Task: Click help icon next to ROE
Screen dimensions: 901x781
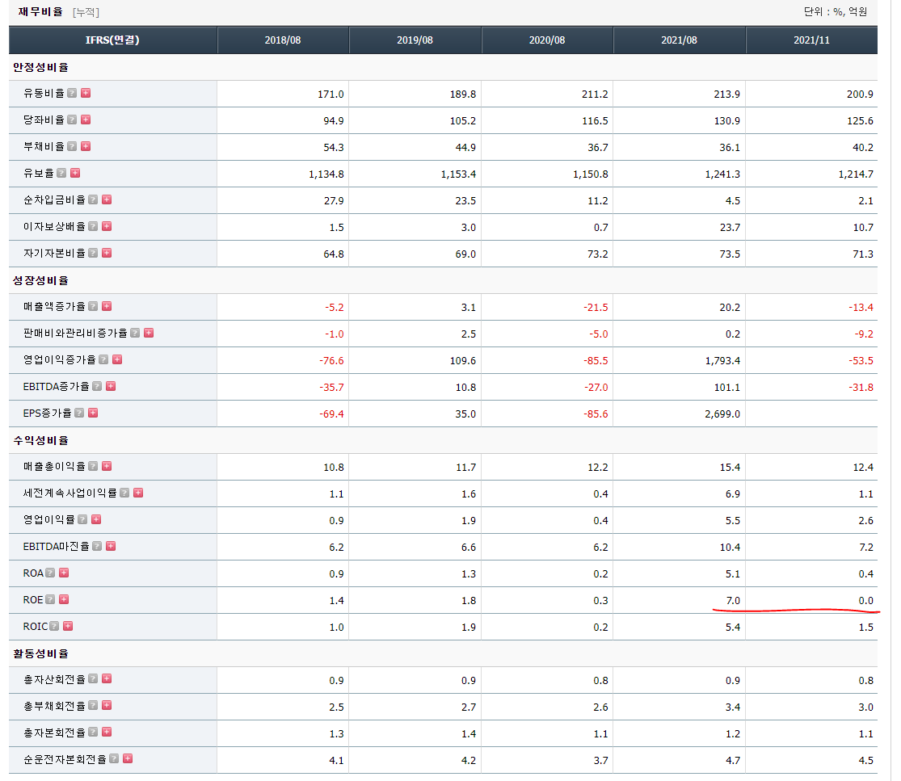Action: (x=51, y=599)
